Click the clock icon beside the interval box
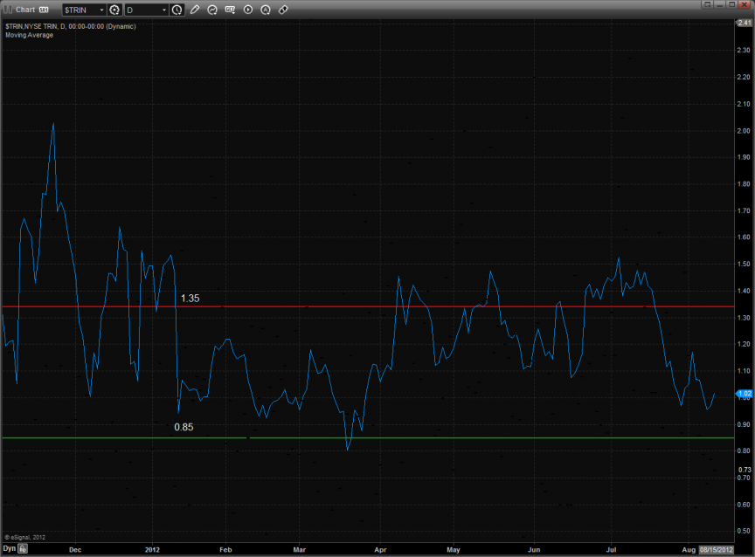755x557 pixels. pyautogui.click(x=177, y=10)
